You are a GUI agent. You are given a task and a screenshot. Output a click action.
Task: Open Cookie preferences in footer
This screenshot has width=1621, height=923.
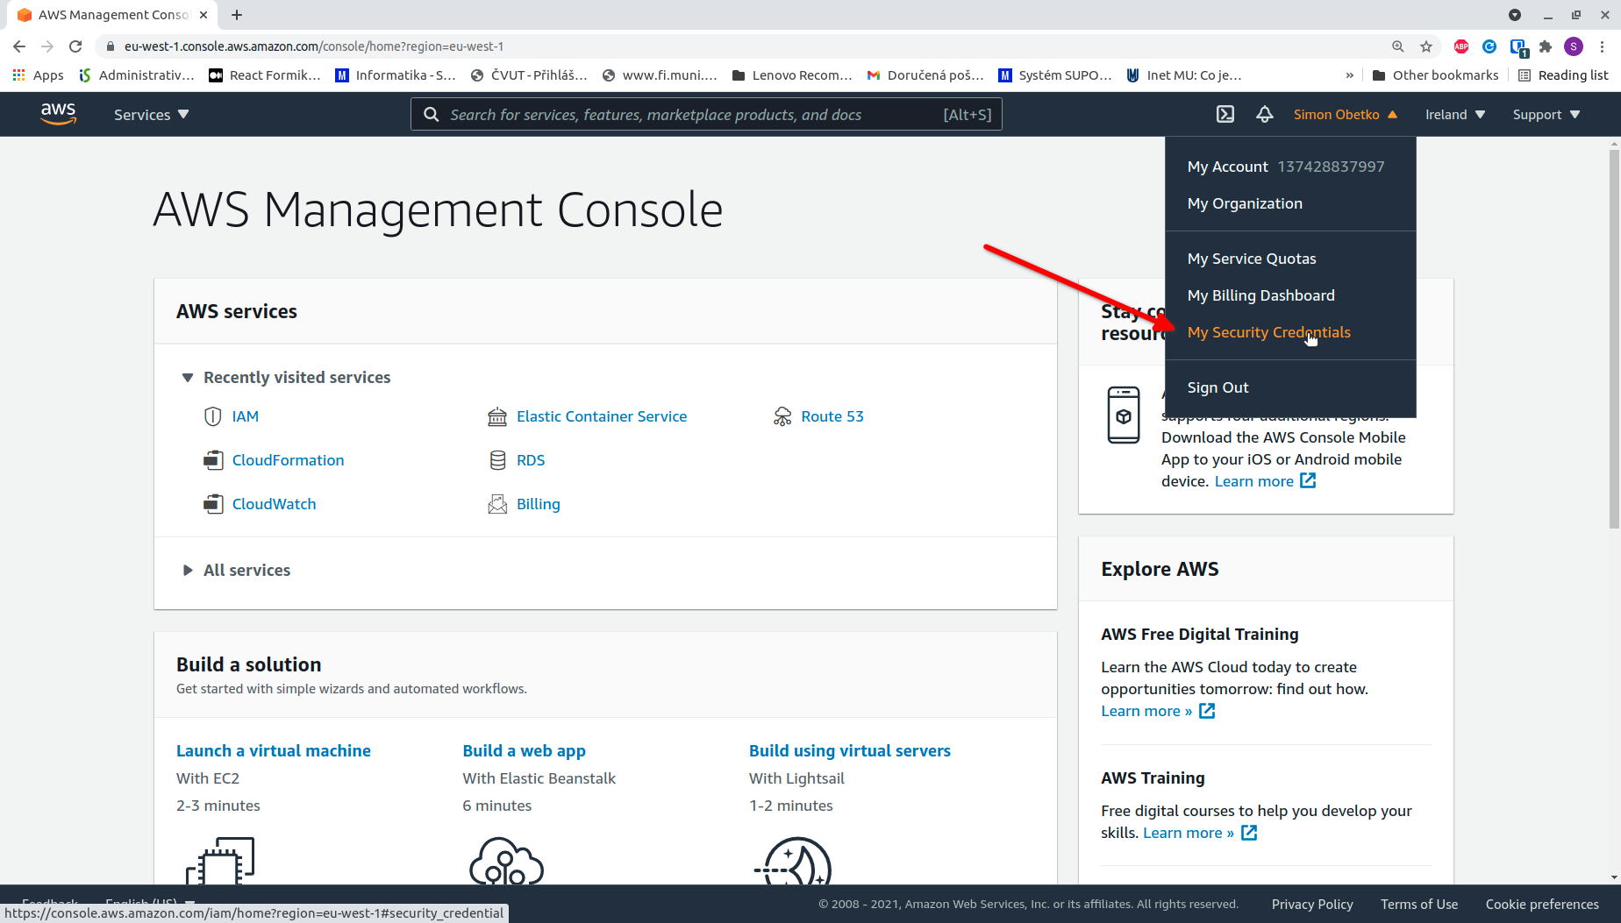pos(1542,905)
